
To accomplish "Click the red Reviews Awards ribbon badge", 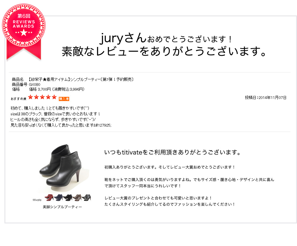I will tap(24, 32).
